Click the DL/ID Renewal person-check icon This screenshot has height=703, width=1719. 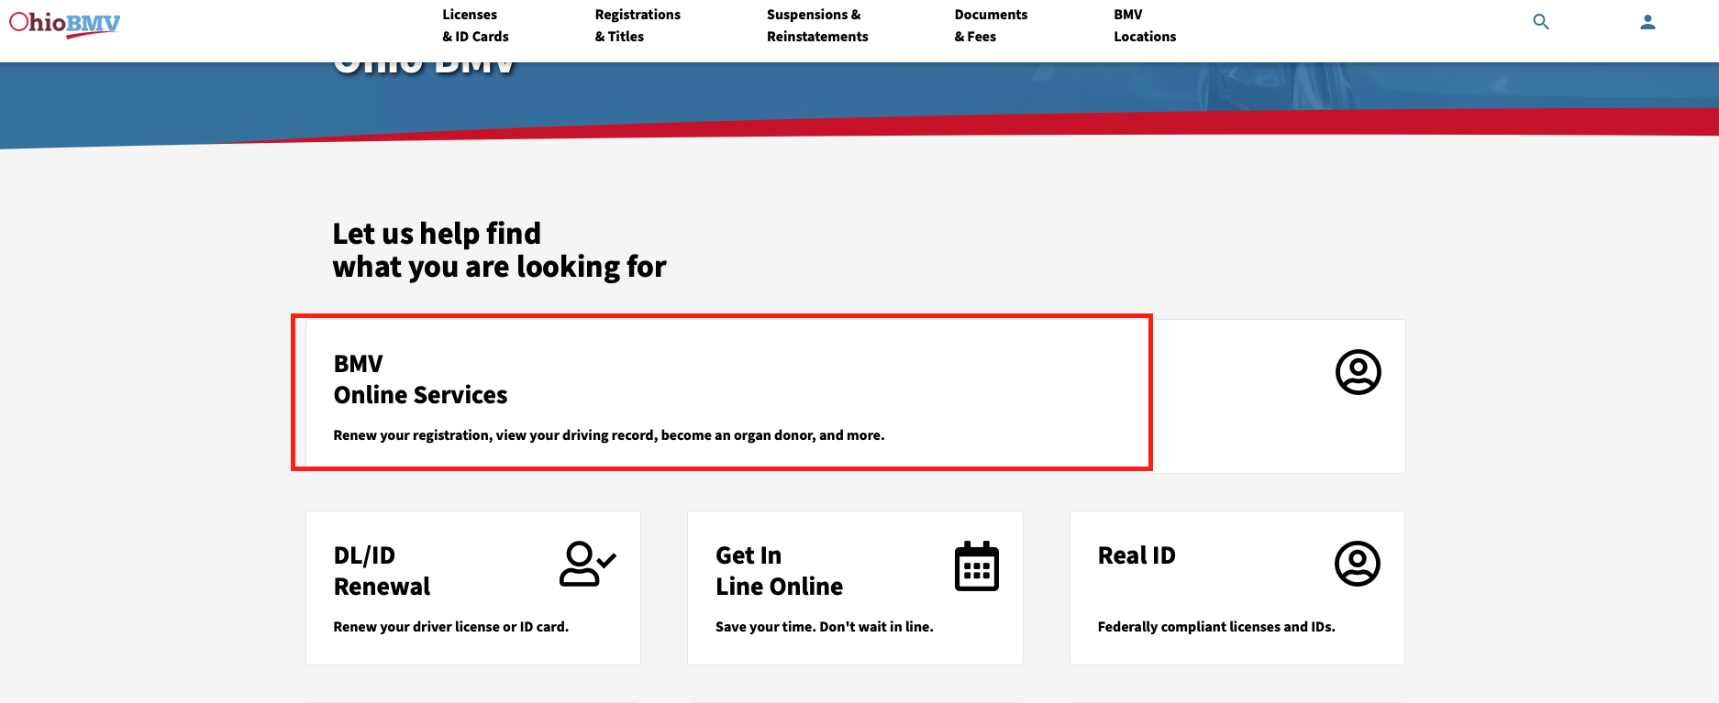587,564
